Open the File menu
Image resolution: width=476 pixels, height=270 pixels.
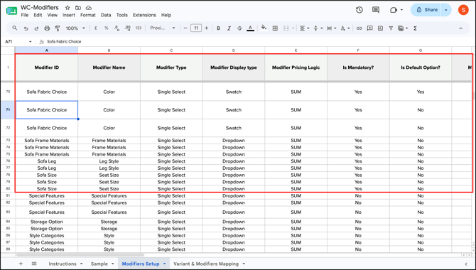tap(25, 15)
